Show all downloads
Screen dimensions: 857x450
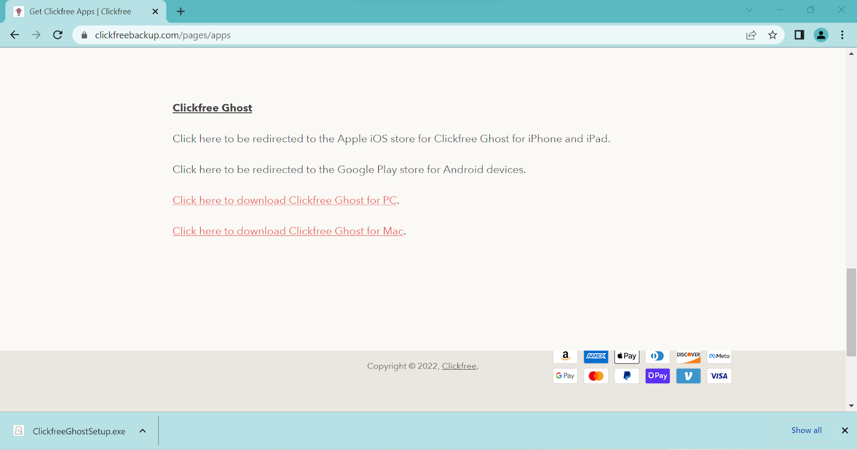click(806, 430)
